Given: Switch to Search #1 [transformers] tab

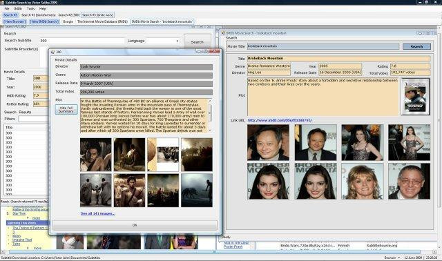Looking at the screenshot, I should coord(39,15).
